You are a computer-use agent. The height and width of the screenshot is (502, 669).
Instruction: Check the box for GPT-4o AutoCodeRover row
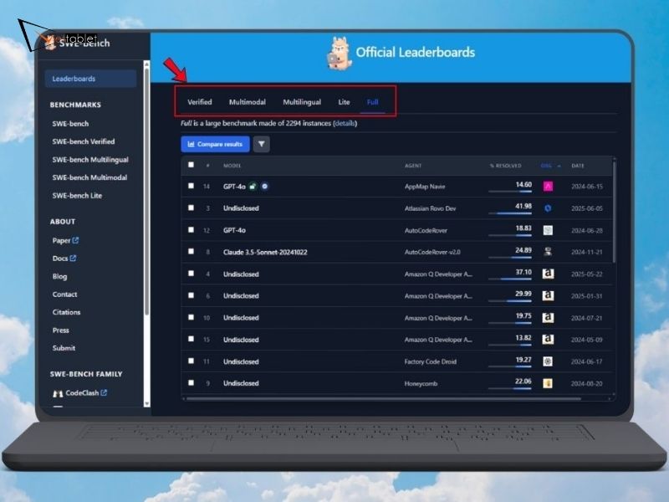[191, 229]
